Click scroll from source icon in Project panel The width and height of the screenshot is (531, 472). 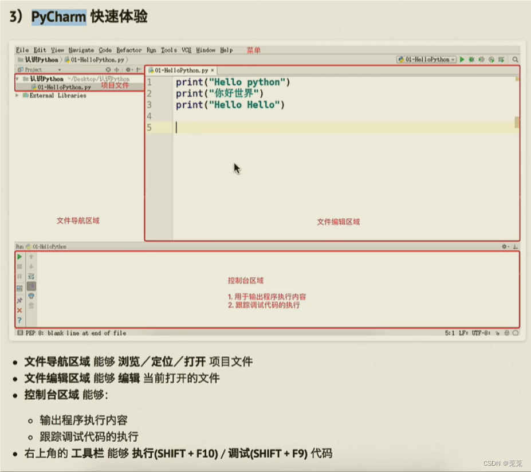[108, 70]
